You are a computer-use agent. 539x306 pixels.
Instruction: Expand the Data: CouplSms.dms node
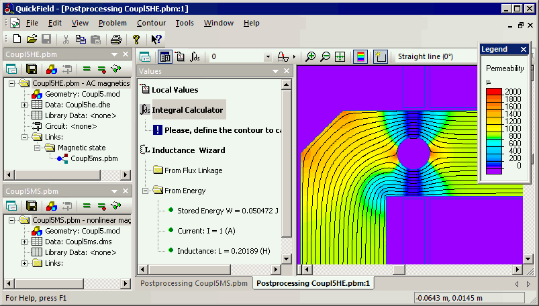coord(24,242)
